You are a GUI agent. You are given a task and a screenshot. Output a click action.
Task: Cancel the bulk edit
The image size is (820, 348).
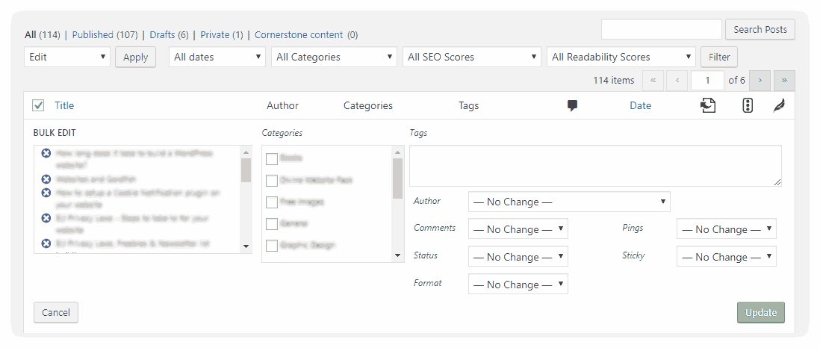click(x=56, y=312)
